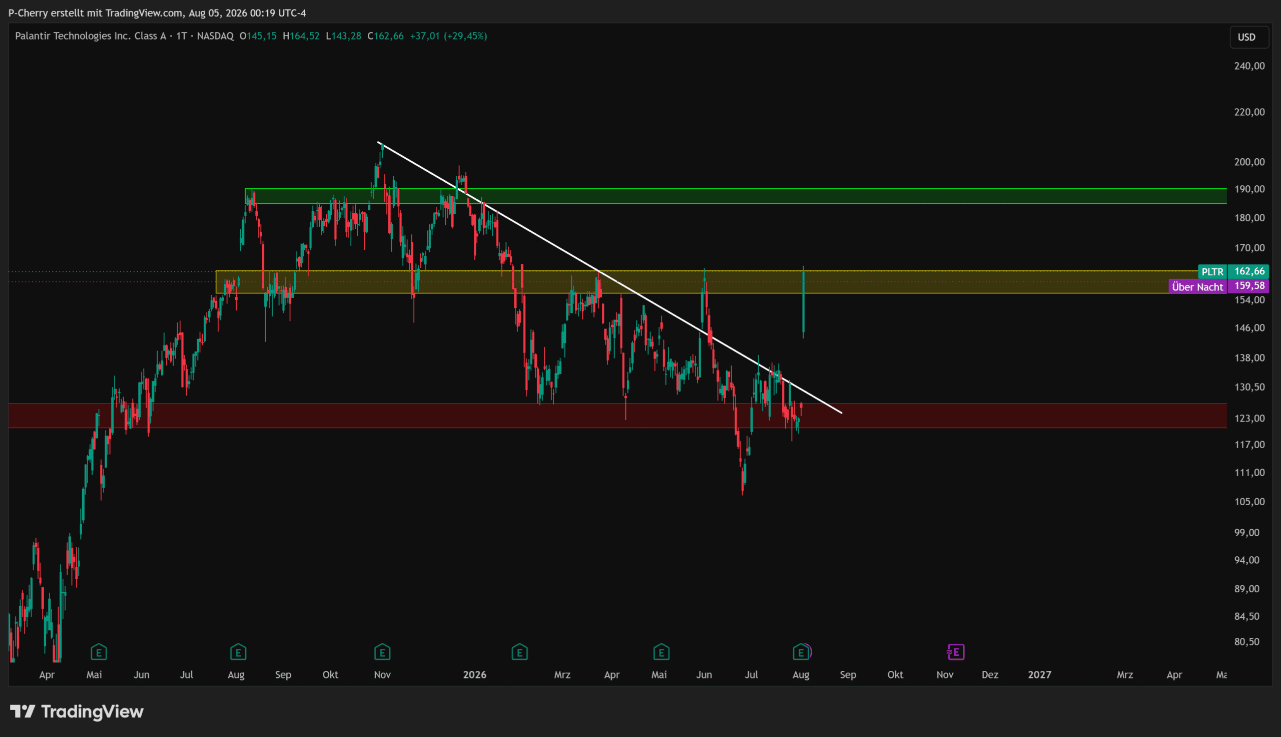Click the 240,00 price axis label
This screenshot has width=1281, height=737.
pyautogui.click(x=1249, y=66)
